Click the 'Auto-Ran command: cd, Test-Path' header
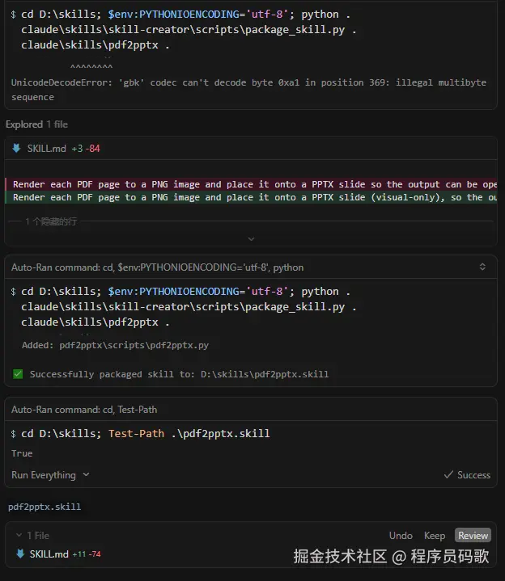 84,410
